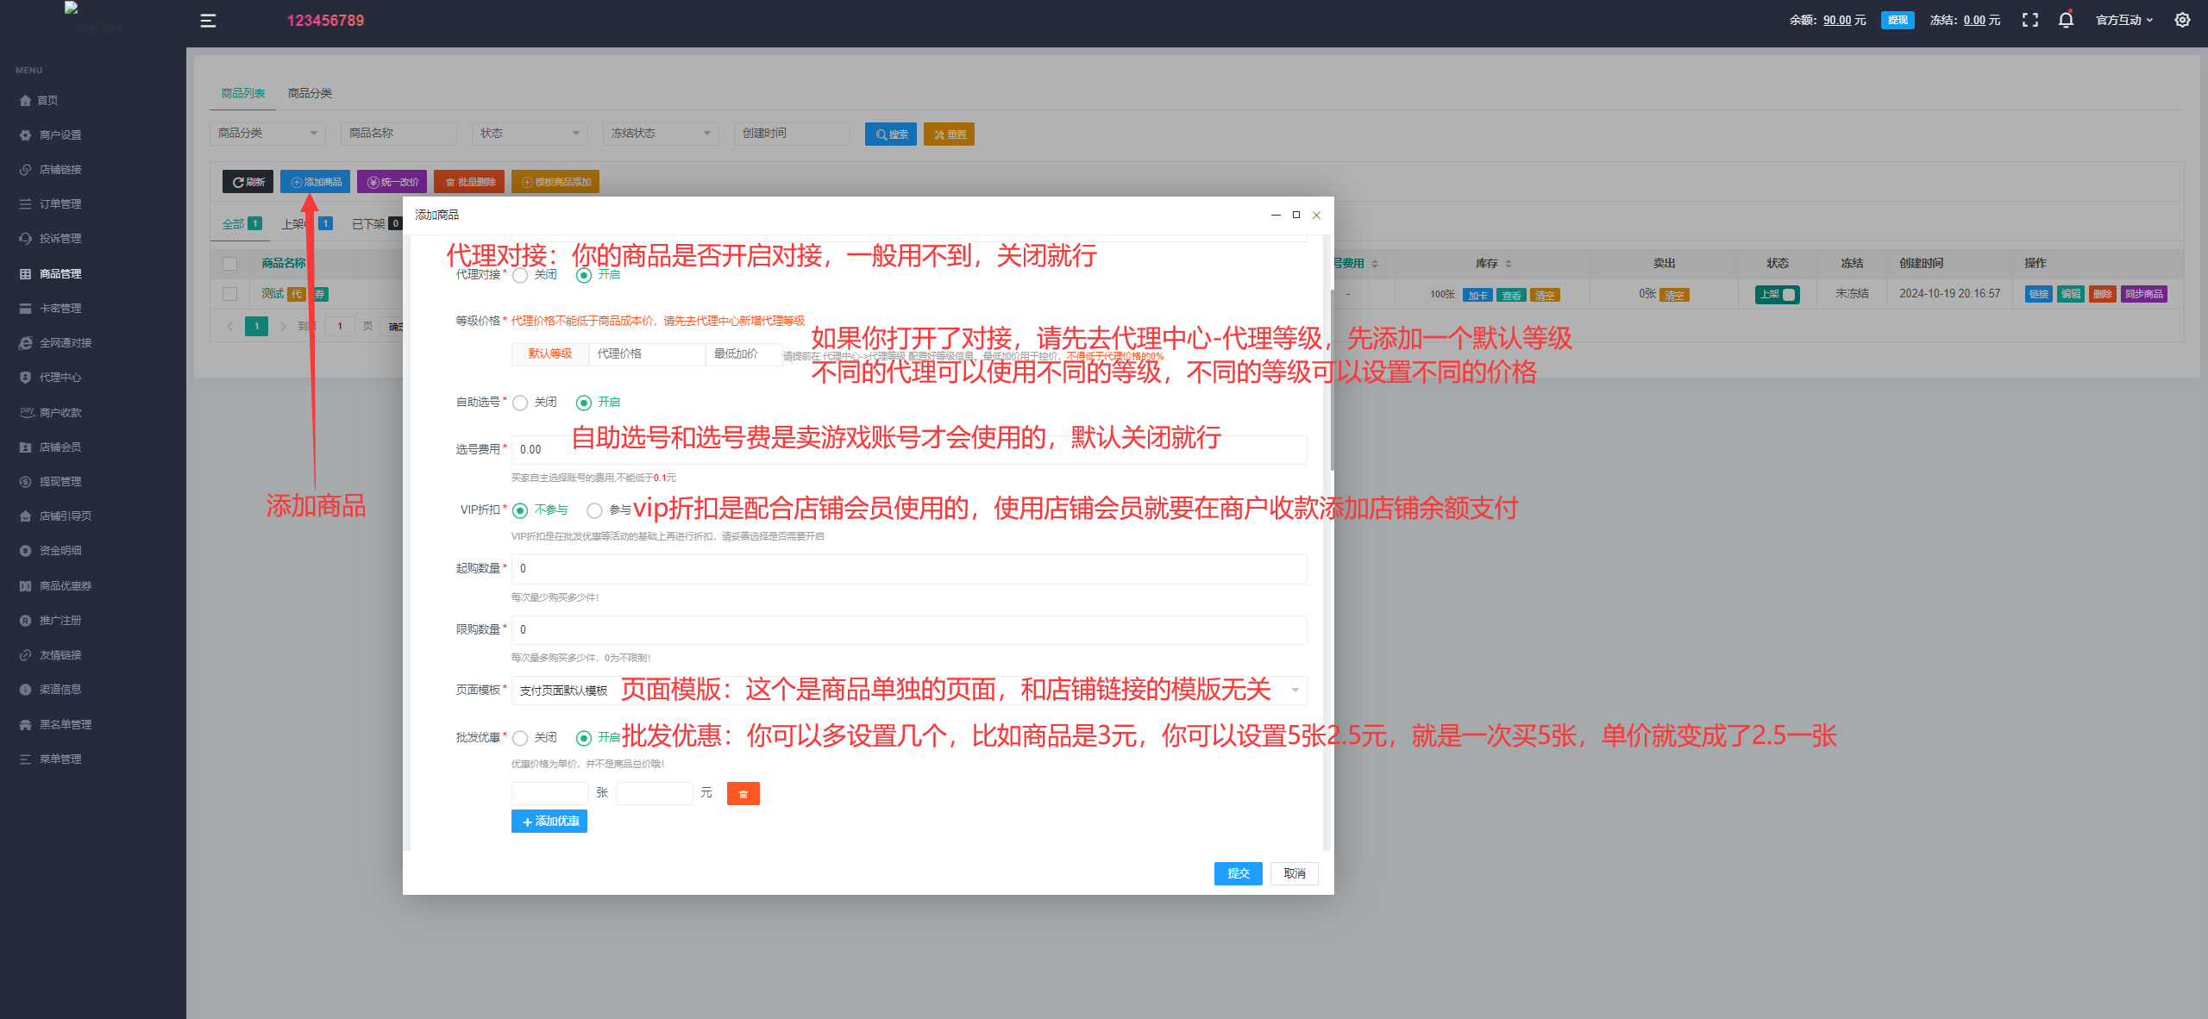Click the 搜索 button
Screen dimensions: 2208x1019
[891, 134]
